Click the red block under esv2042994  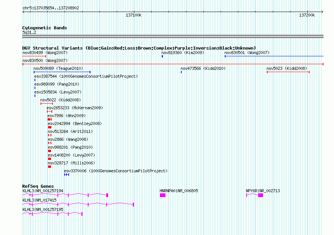click(x=50, y=127)
